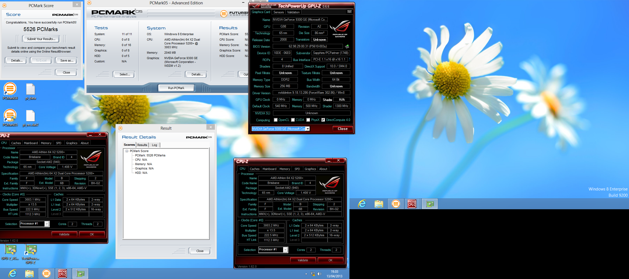This screenshot has width=629, height=279.
Task: Click orange icon in Result window title bar
Action: point(120,128)
